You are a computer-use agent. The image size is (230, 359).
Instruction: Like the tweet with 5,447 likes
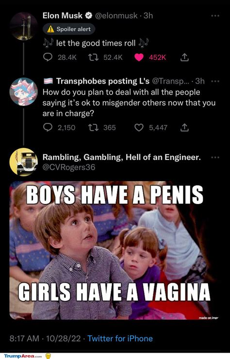tap(139, 127)
